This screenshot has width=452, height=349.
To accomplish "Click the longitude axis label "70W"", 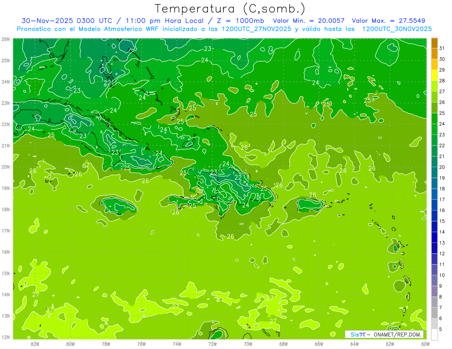I will (x=248, y=344).
